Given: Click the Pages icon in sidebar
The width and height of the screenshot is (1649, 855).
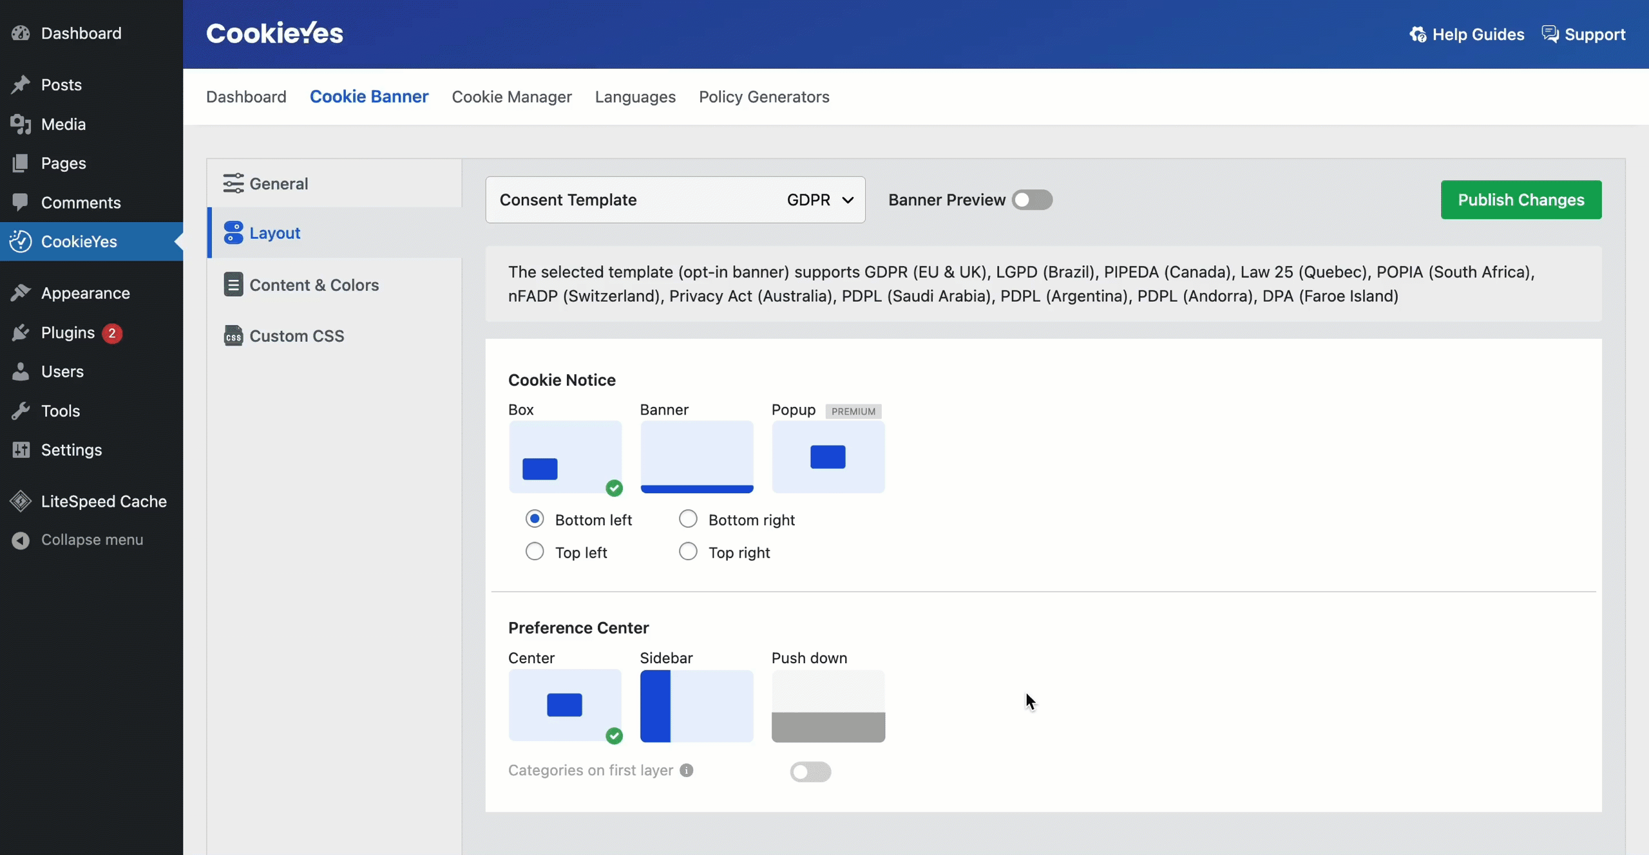Looking at the screenshot, I should 21,163.
